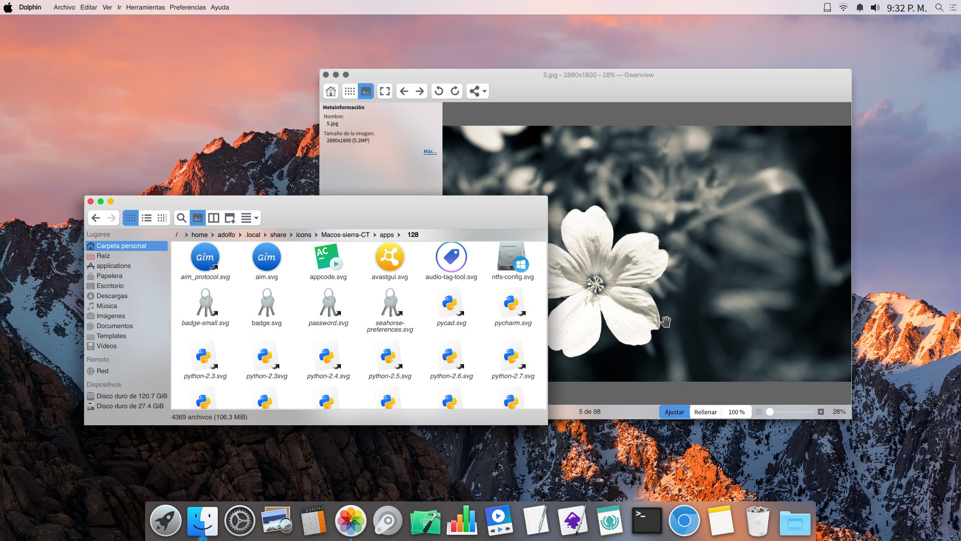Screen dimensions: 961x541
Task: Open Archivo menu in menu bar
Action: [x=64, y=8]
